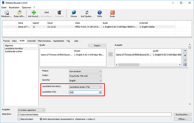Switch to the Kapiteleditor tab
Viewport: 194px width, 123px height.
[59, 41]
